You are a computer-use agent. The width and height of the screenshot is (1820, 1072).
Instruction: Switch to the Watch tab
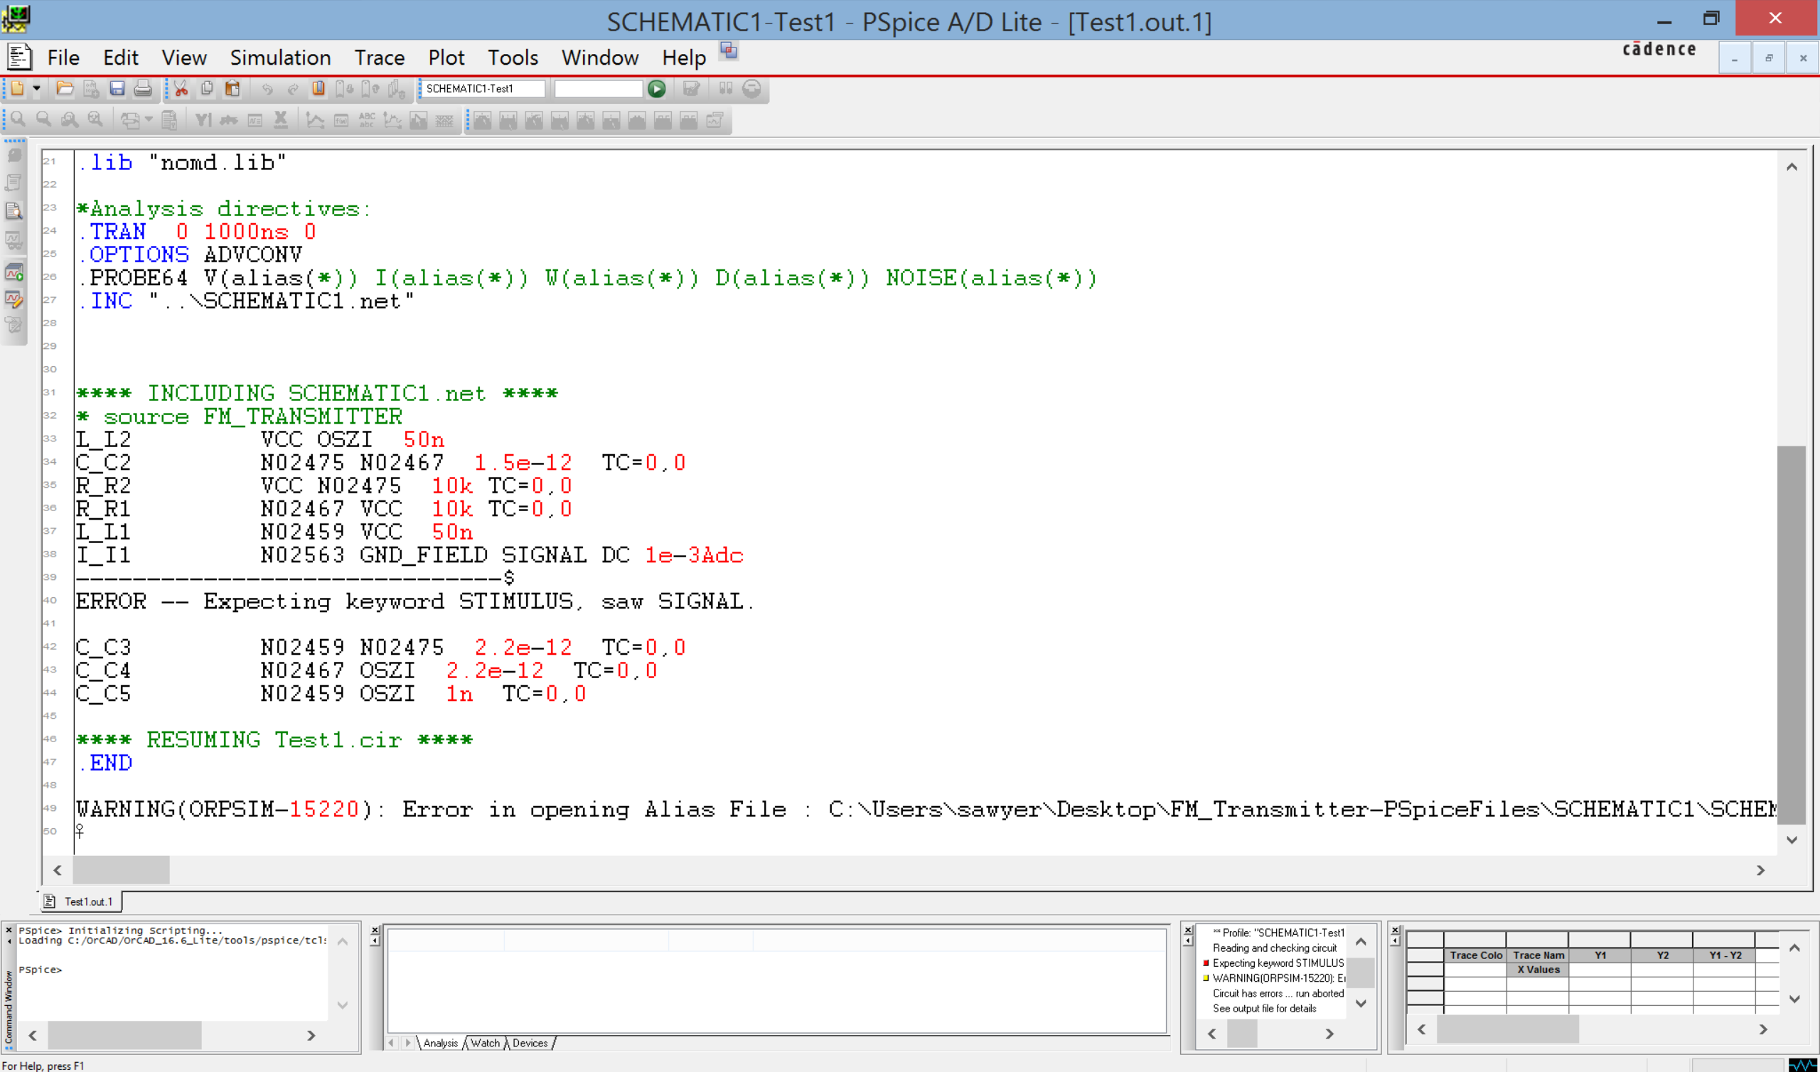coord(485,1043)
